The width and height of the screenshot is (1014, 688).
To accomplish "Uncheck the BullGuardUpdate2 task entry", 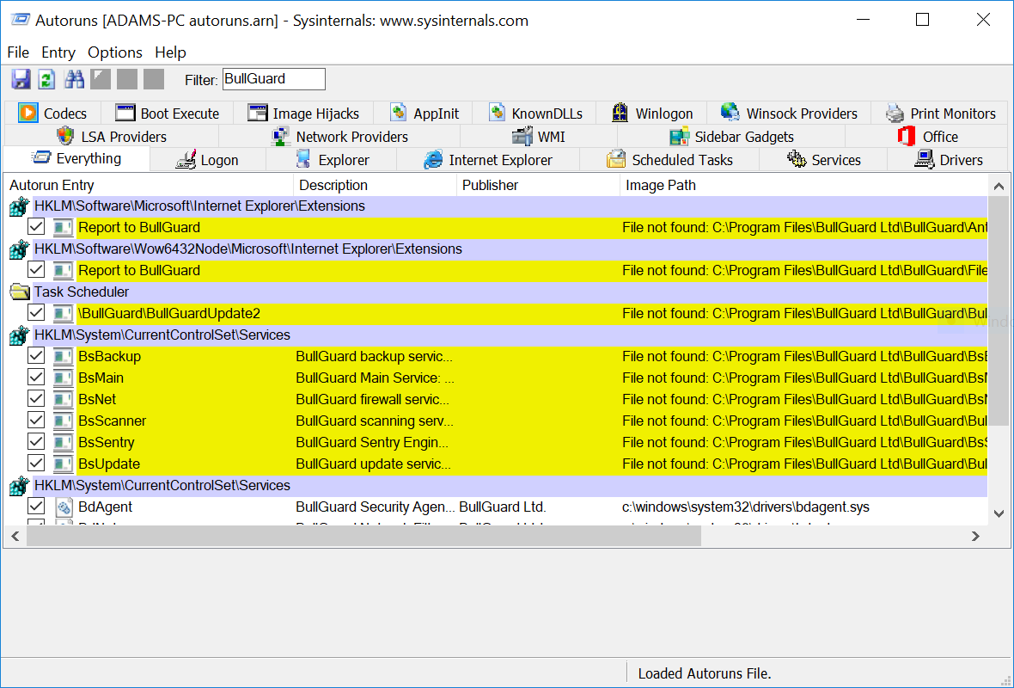I will coord(36,312).
